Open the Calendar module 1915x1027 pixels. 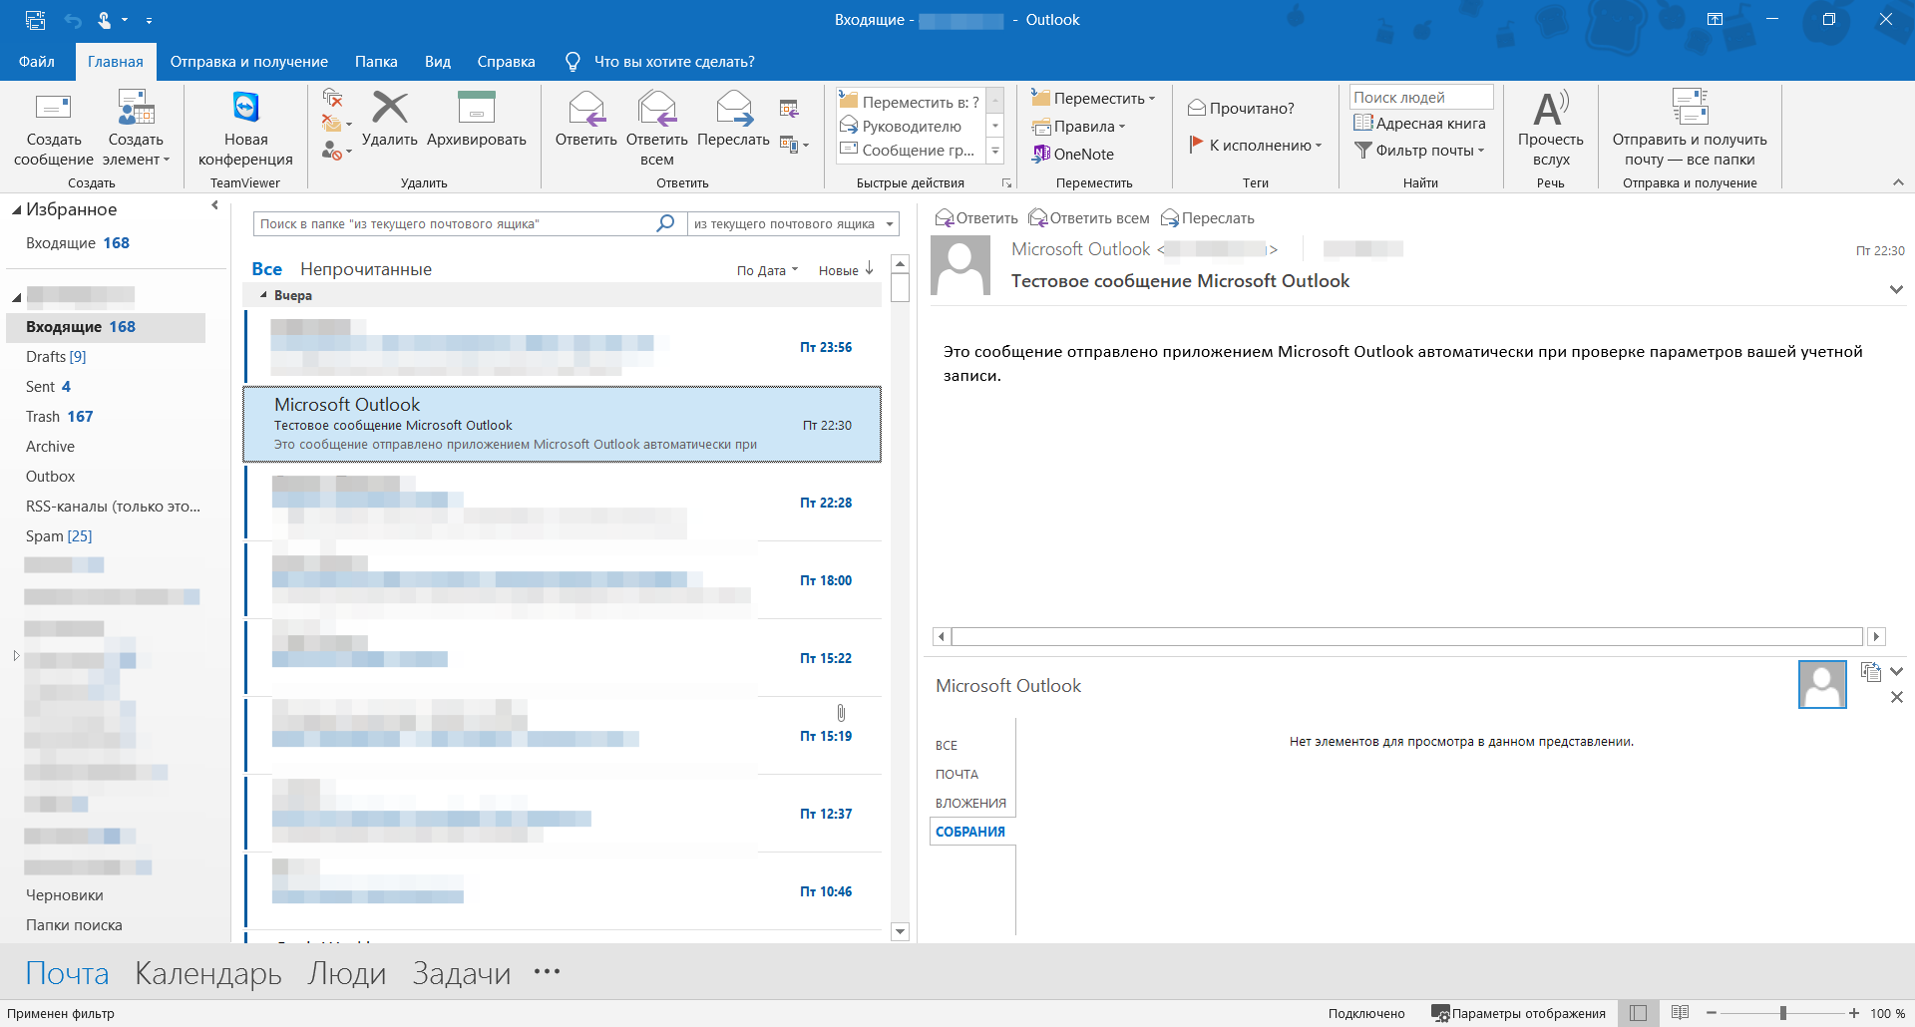(208, 973)
